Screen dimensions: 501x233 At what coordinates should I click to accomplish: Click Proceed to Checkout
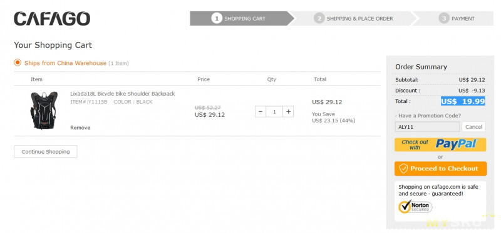click(440, 169)
